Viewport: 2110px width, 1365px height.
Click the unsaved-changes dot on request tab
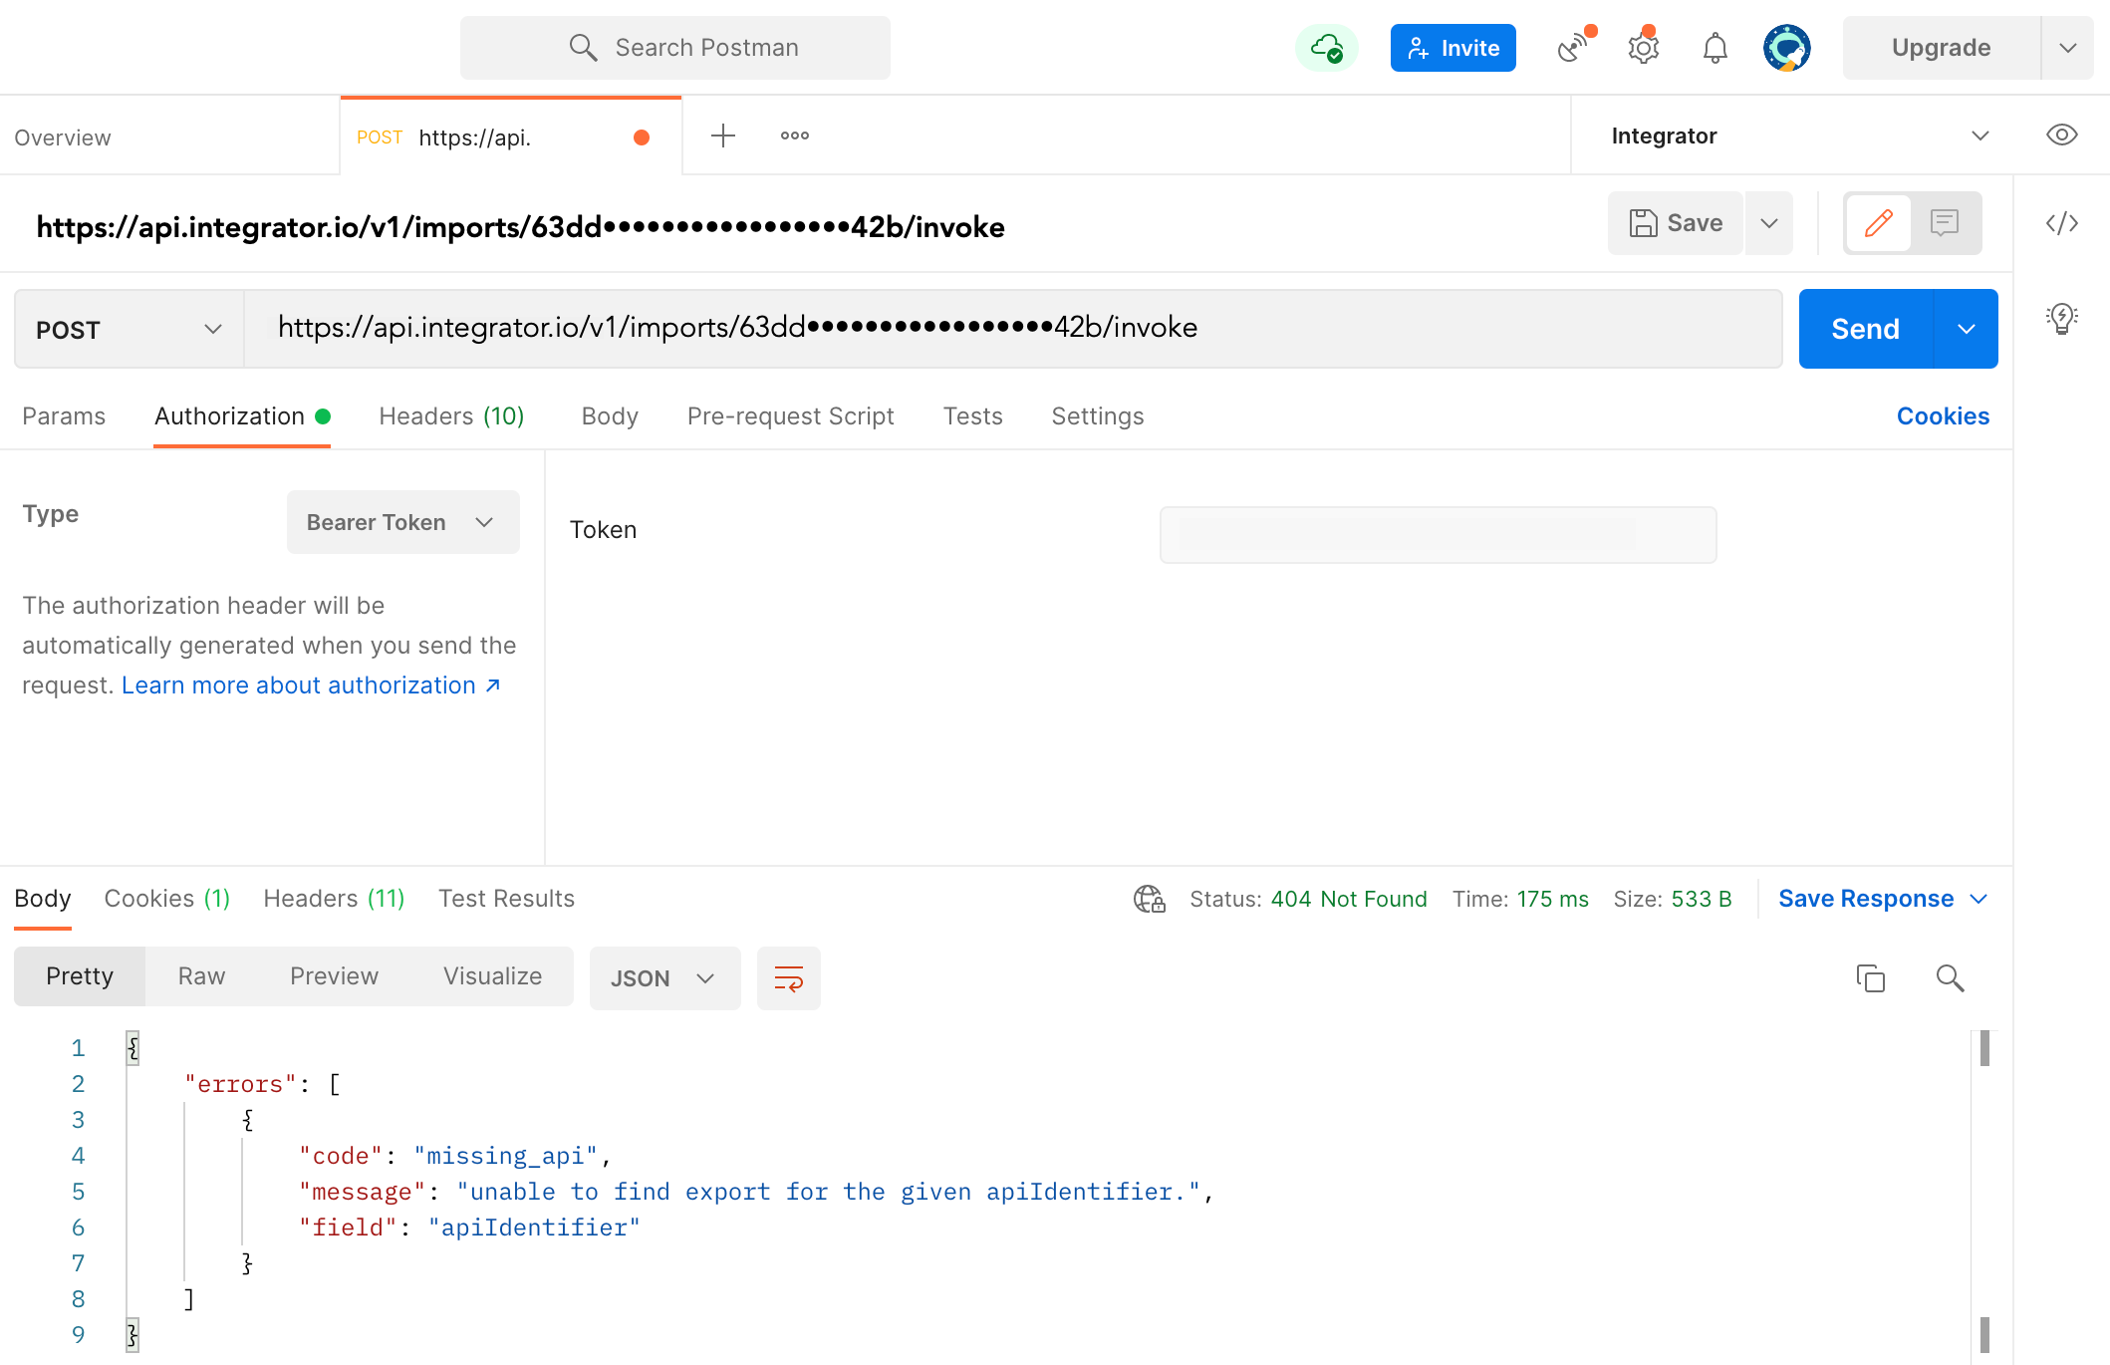(x=642, y=137)
